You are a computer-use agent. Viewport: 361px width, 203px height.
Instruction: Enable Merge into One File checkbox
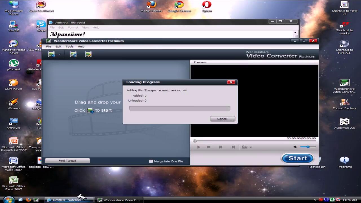pyautogui.click(x=151, y=161)
